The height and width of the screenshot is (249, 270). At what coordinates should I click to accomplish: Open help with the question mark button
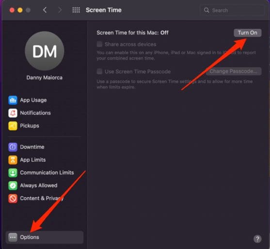(x=257, y=239)
